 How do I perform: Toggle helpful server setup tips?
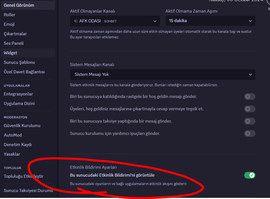coord(250,134)
